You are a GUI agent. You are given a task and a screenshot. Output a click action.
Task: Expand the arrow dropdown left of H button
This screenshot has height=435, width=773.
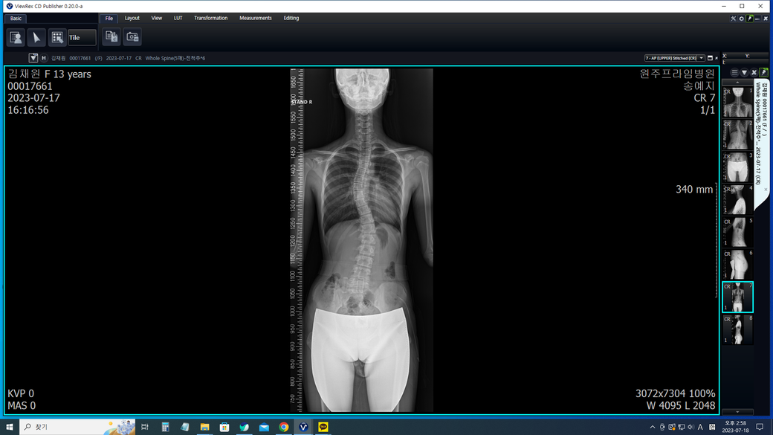coord(33,58)
